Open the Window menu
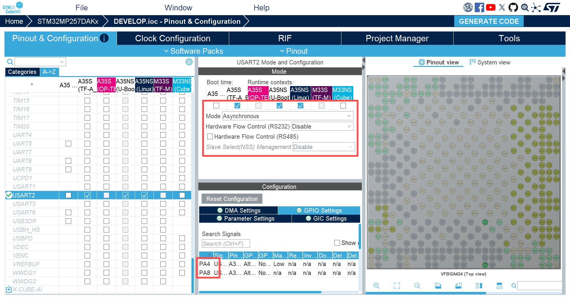The width and height of the screenshot is (570, 299). tap(178, 8)
